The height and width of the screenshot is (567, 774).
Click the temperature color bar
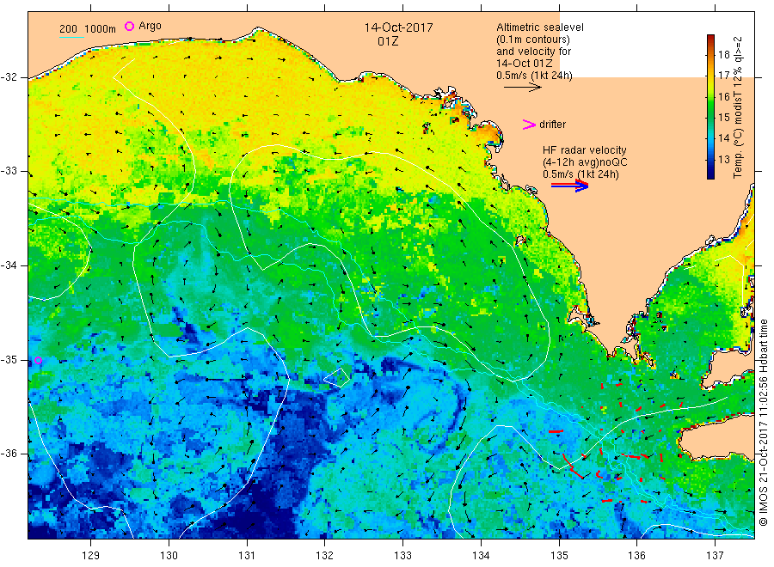(710, 107)
